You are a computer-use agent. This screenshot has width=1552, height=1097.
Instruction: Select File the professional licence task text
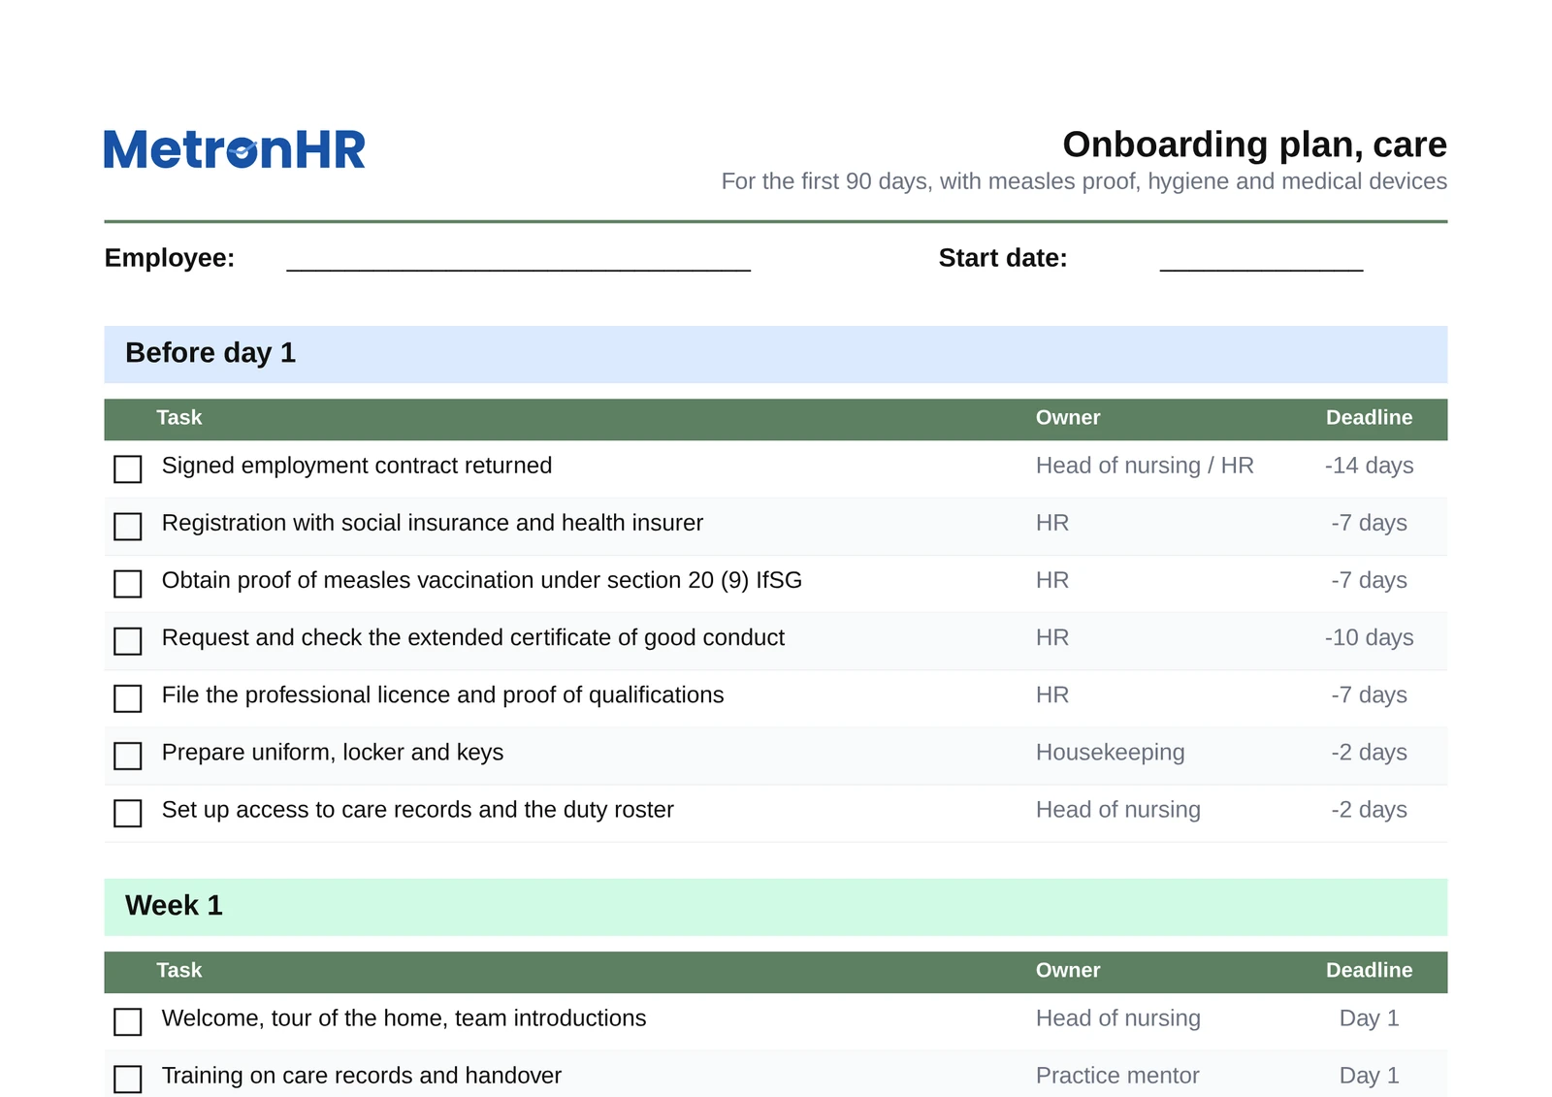[x=443, y=694]
